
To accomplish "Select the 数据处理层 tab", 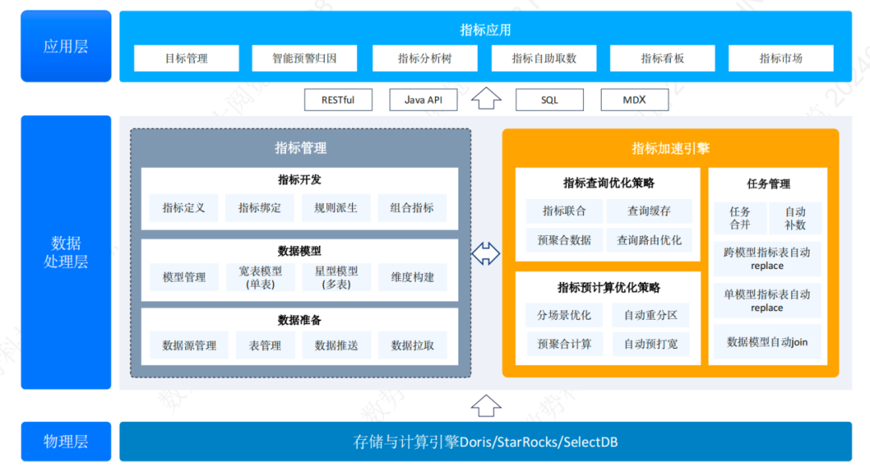I will [65, 252].
